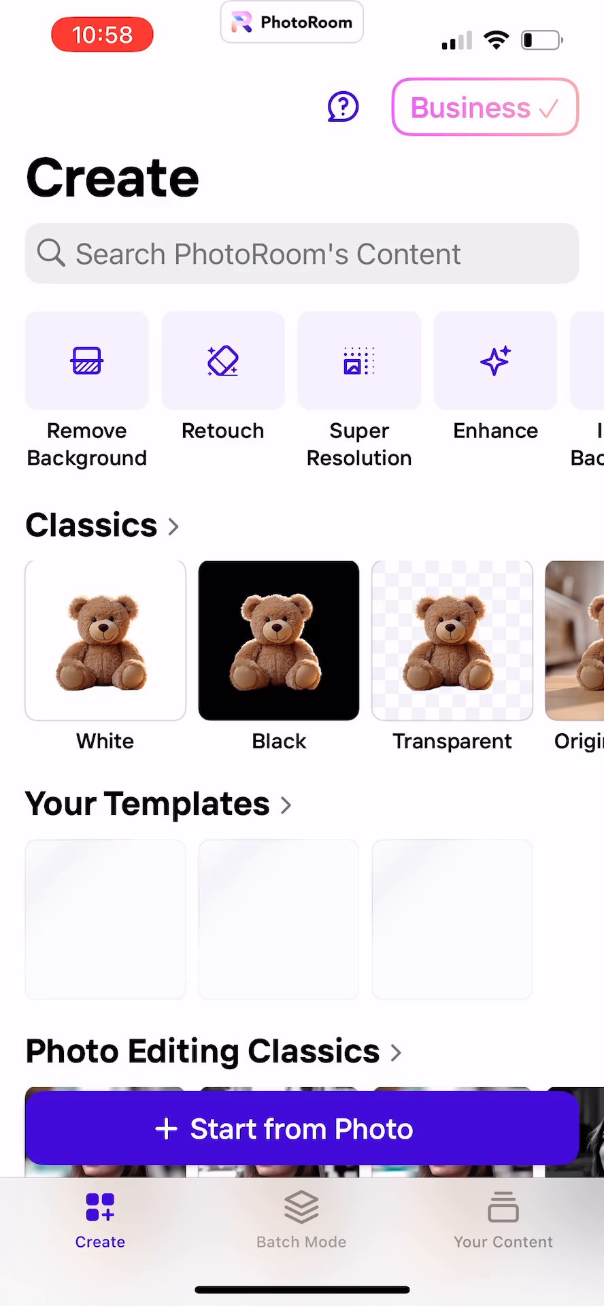Expand Photo Editing Classics chevron
Screen dimensions: 604x1306
[x=396, y=1053]
